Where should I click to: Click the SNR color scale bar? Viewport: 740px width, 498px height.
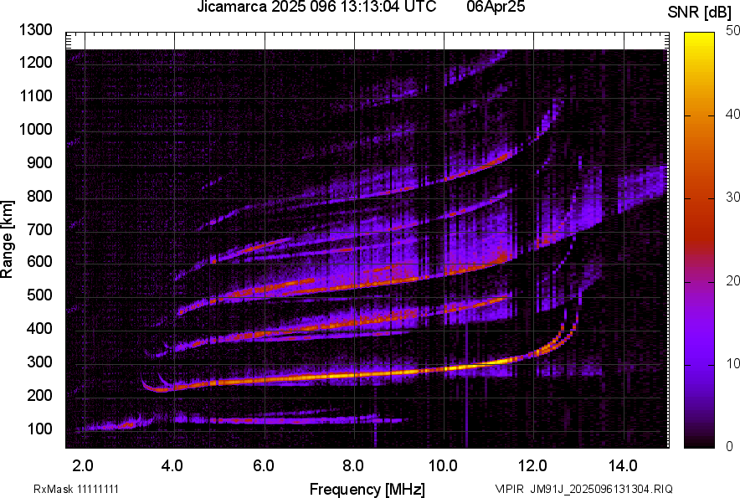pyautogui.click(x=700, y=240)
